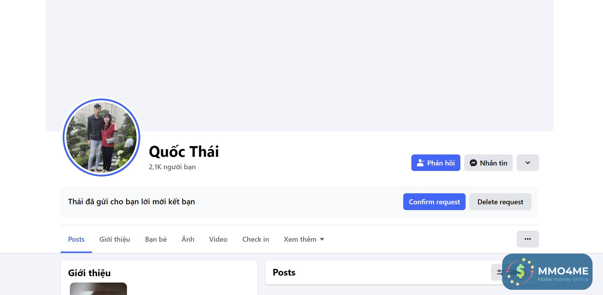Open the post Filters button
The height and width of the screenshot is (295, 603).
499,272
